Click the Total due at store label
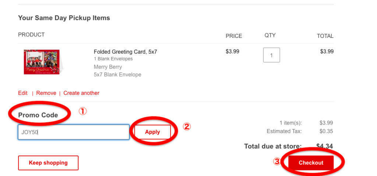 273,146
